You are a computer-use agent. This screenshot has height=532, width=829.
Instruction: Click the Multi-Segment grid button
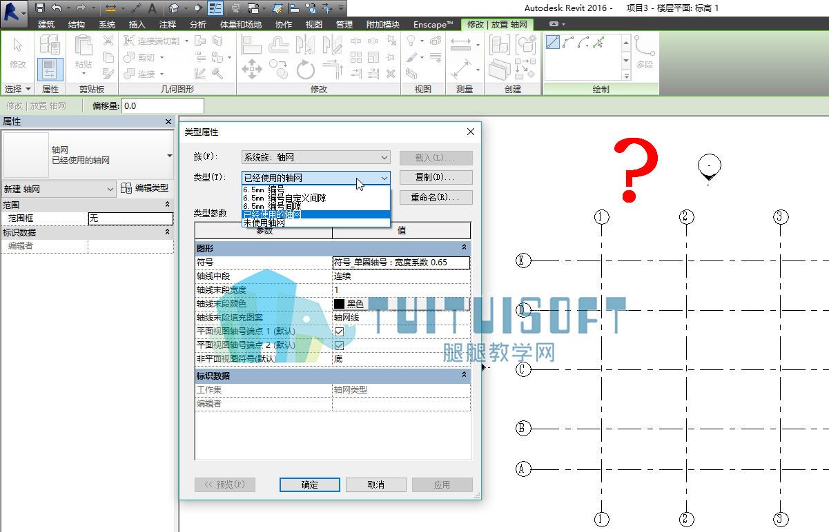click(645, 52)
